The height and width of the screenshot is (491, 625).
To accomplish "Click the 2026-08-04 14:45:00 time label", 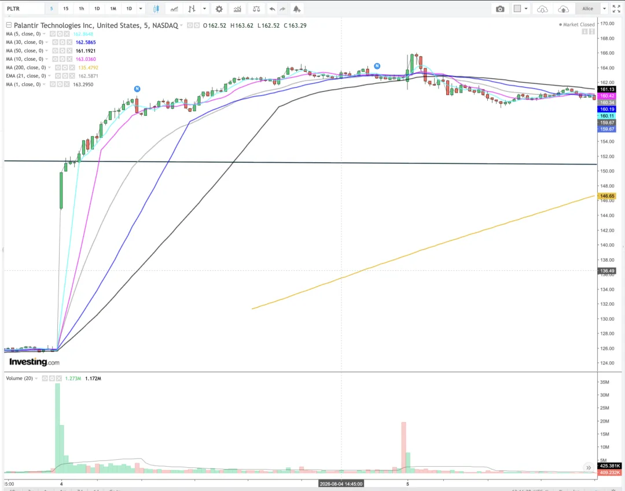I will tap(341, 484).
